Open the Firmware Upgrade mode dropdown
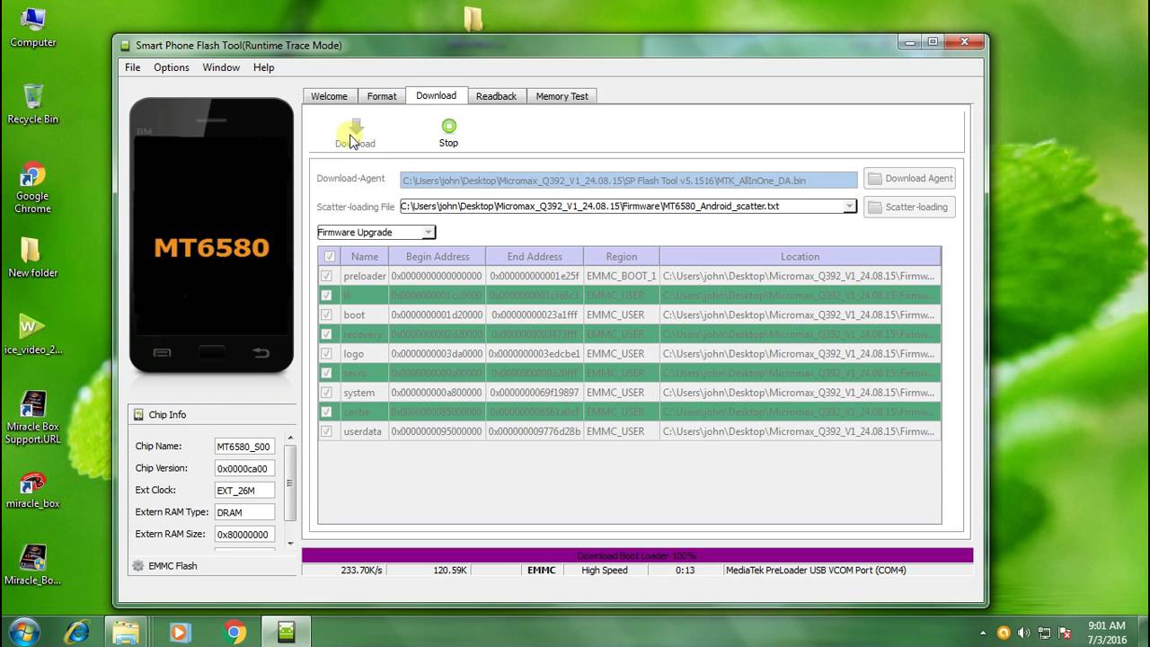Image resolution: width=1150 pixels, height=647 pixels. (x=376, y=232)
